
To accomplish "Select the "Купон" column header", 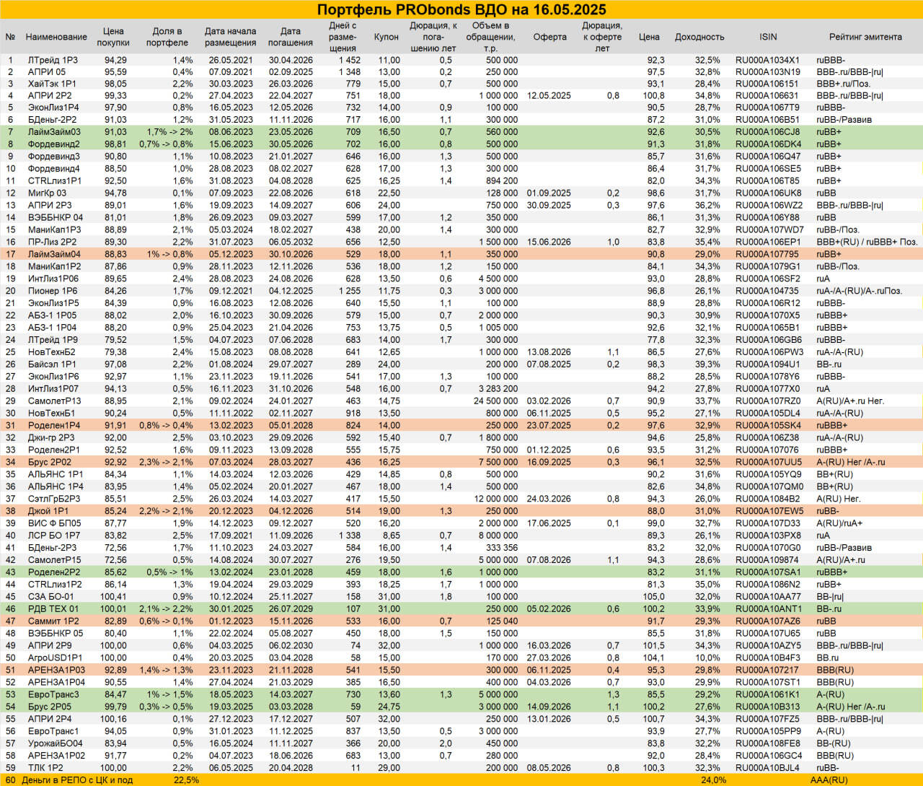I will click(387, 37).
